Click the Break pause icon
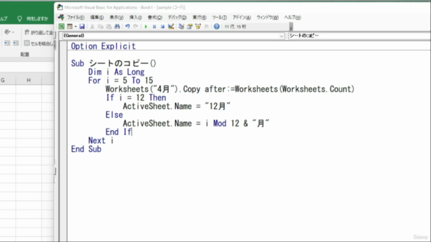The image size is (431, 242). click(x=154, y=26)
